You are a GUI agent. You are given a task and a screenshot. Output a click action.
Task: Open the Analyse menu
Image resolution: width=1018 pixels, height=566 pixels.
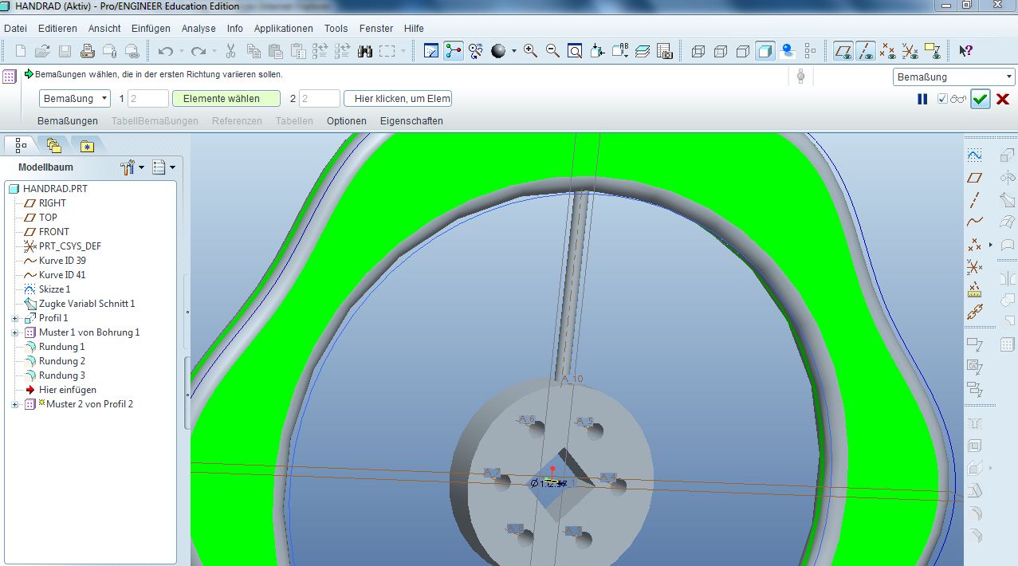click(198, 28)
